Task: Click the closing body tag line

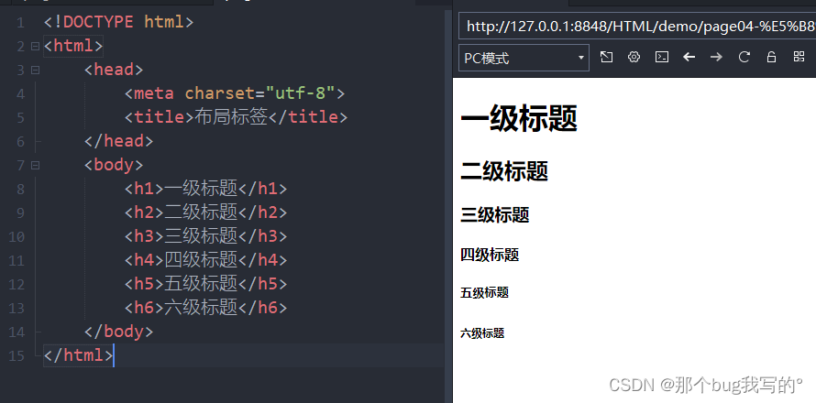Action: 118,332
